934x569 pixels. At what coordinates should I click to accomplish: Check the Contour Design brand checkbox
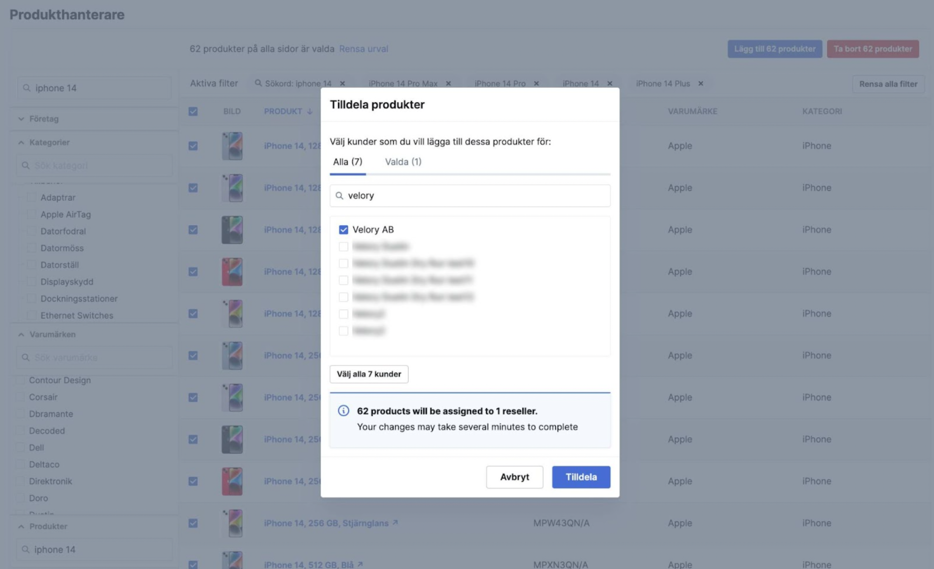(x=20, y=380)
